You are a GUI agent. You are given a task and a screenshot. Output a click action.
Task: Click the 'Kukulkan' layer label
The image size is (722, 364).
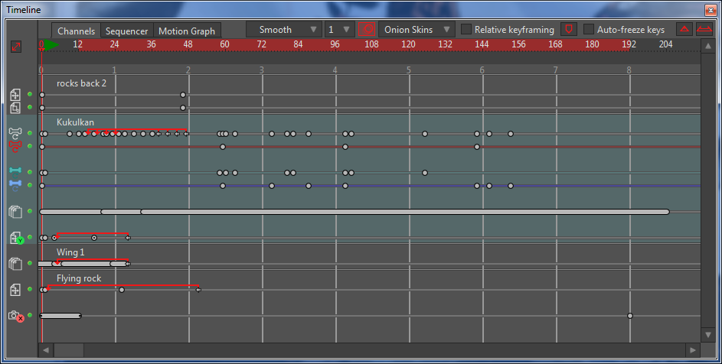pos(75,122)
